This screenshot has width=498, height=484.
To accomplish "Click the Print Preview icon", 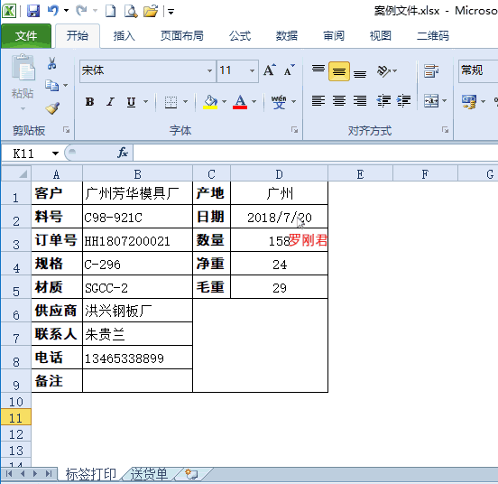I will [131, 11].
